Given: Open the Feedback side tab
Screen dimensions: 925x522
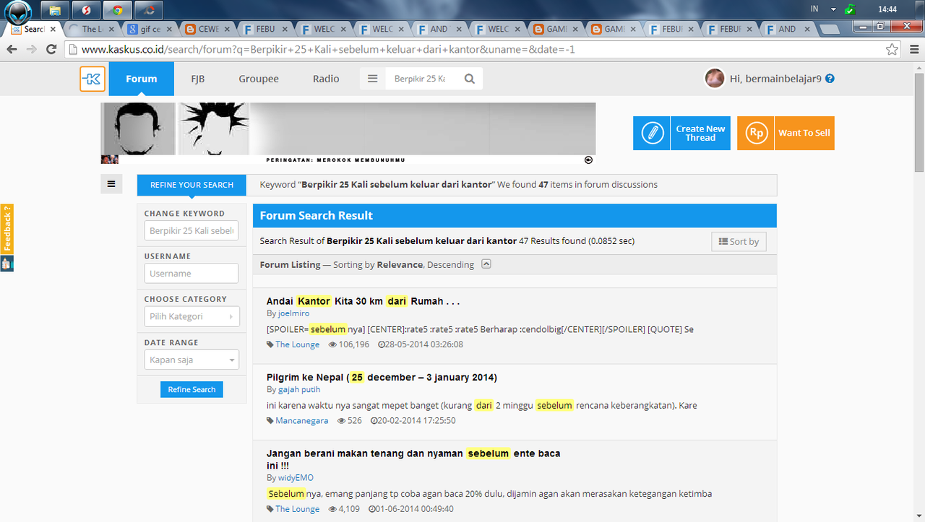Looking at the screenshot, I should point(7,229).
